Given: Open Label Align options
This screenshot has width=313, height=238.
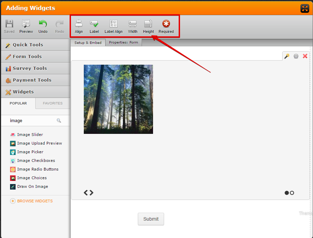Looking at the screenshot, I should tap(113, 27).
